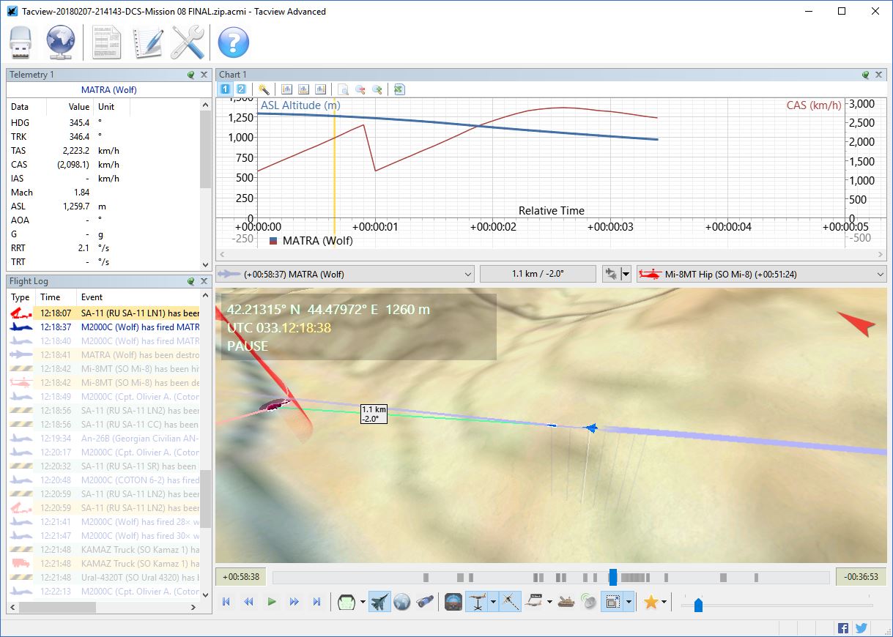
Task: Select SA-11 (RU SA-11 LN1) flight log event
Action: (x=104, y=313)
